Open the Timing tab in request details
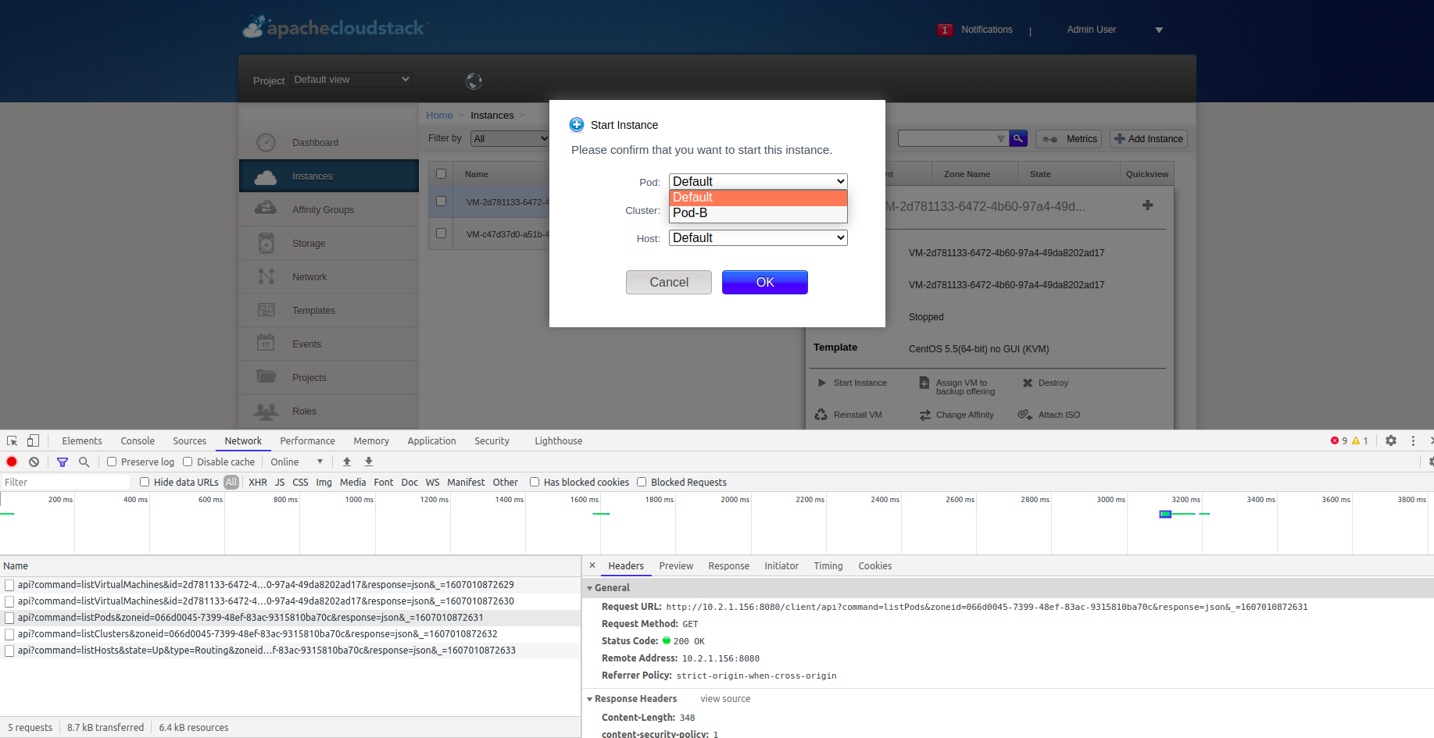The width and height of the screenshot is (1434, 738). click(828, 565)
